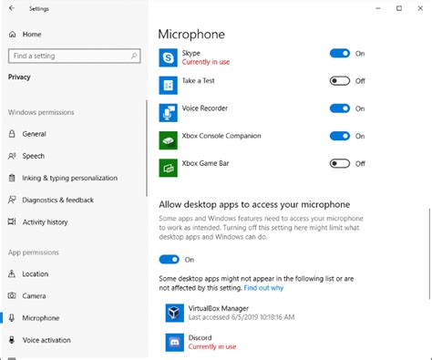
Task: Click the Discord app icon
Action: [175, 343]
